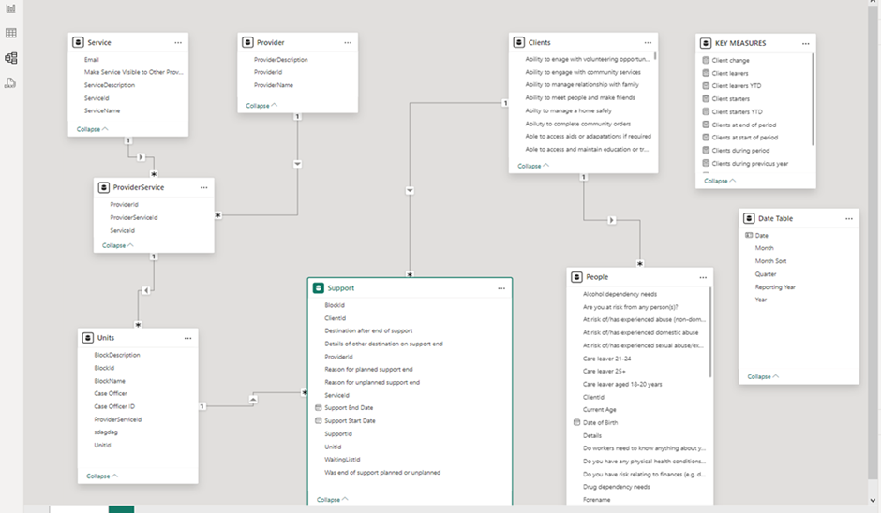Click the ProviderService table header icon

point(103,187)
